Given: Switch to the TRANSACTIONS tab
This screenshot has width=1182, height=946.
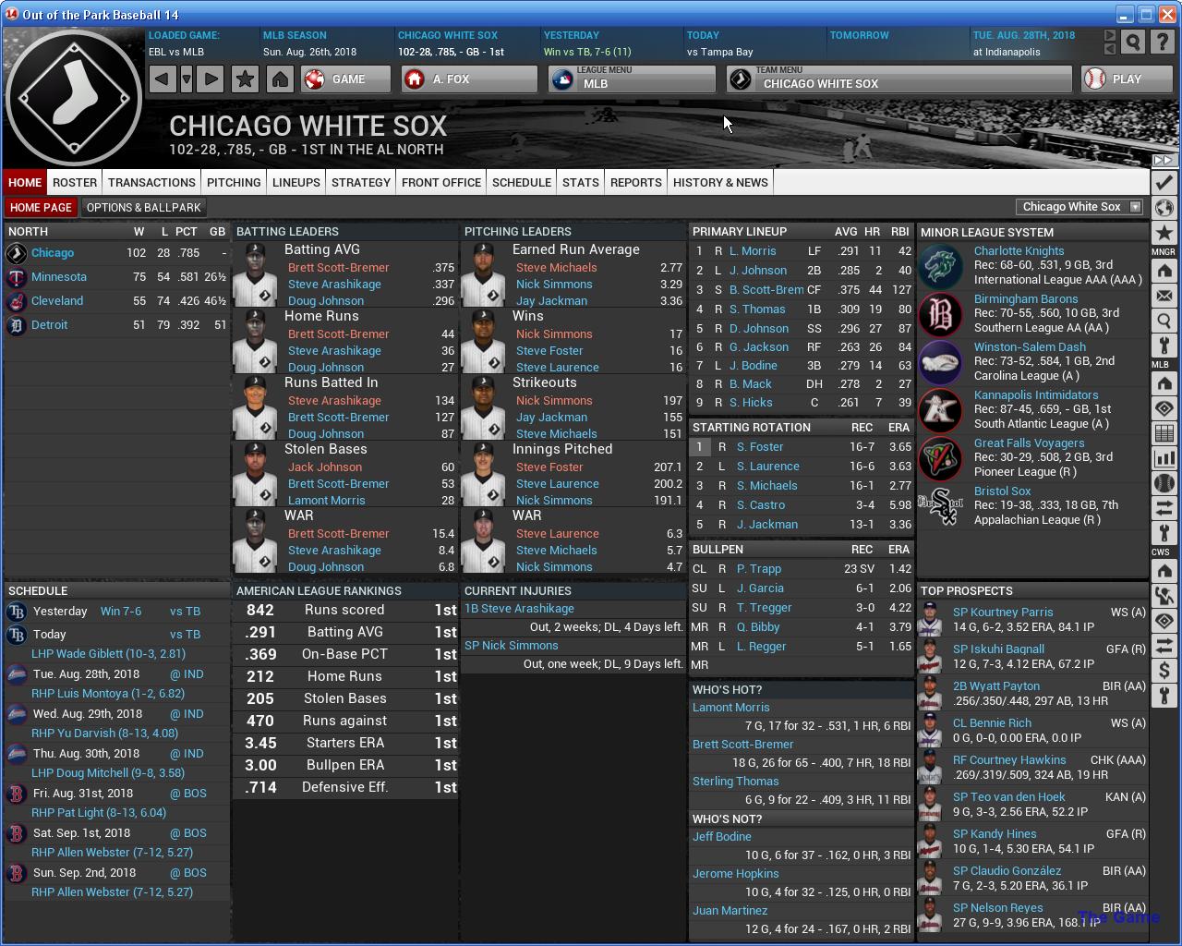Looking at the screenshot, I should [x=151, y=183].
